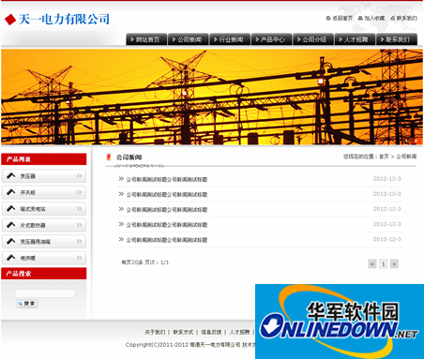Click the 信息反馈 footer link

[x=211, y=332]
